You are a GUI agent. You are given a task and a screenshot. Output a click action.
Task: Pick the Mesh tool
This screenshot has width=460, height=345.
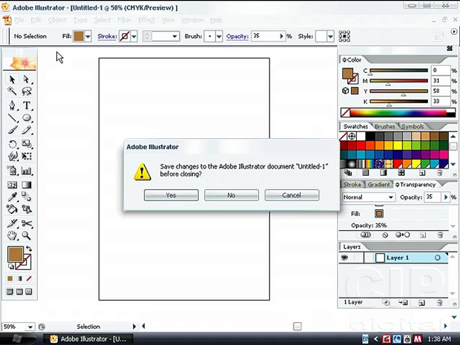12,185
